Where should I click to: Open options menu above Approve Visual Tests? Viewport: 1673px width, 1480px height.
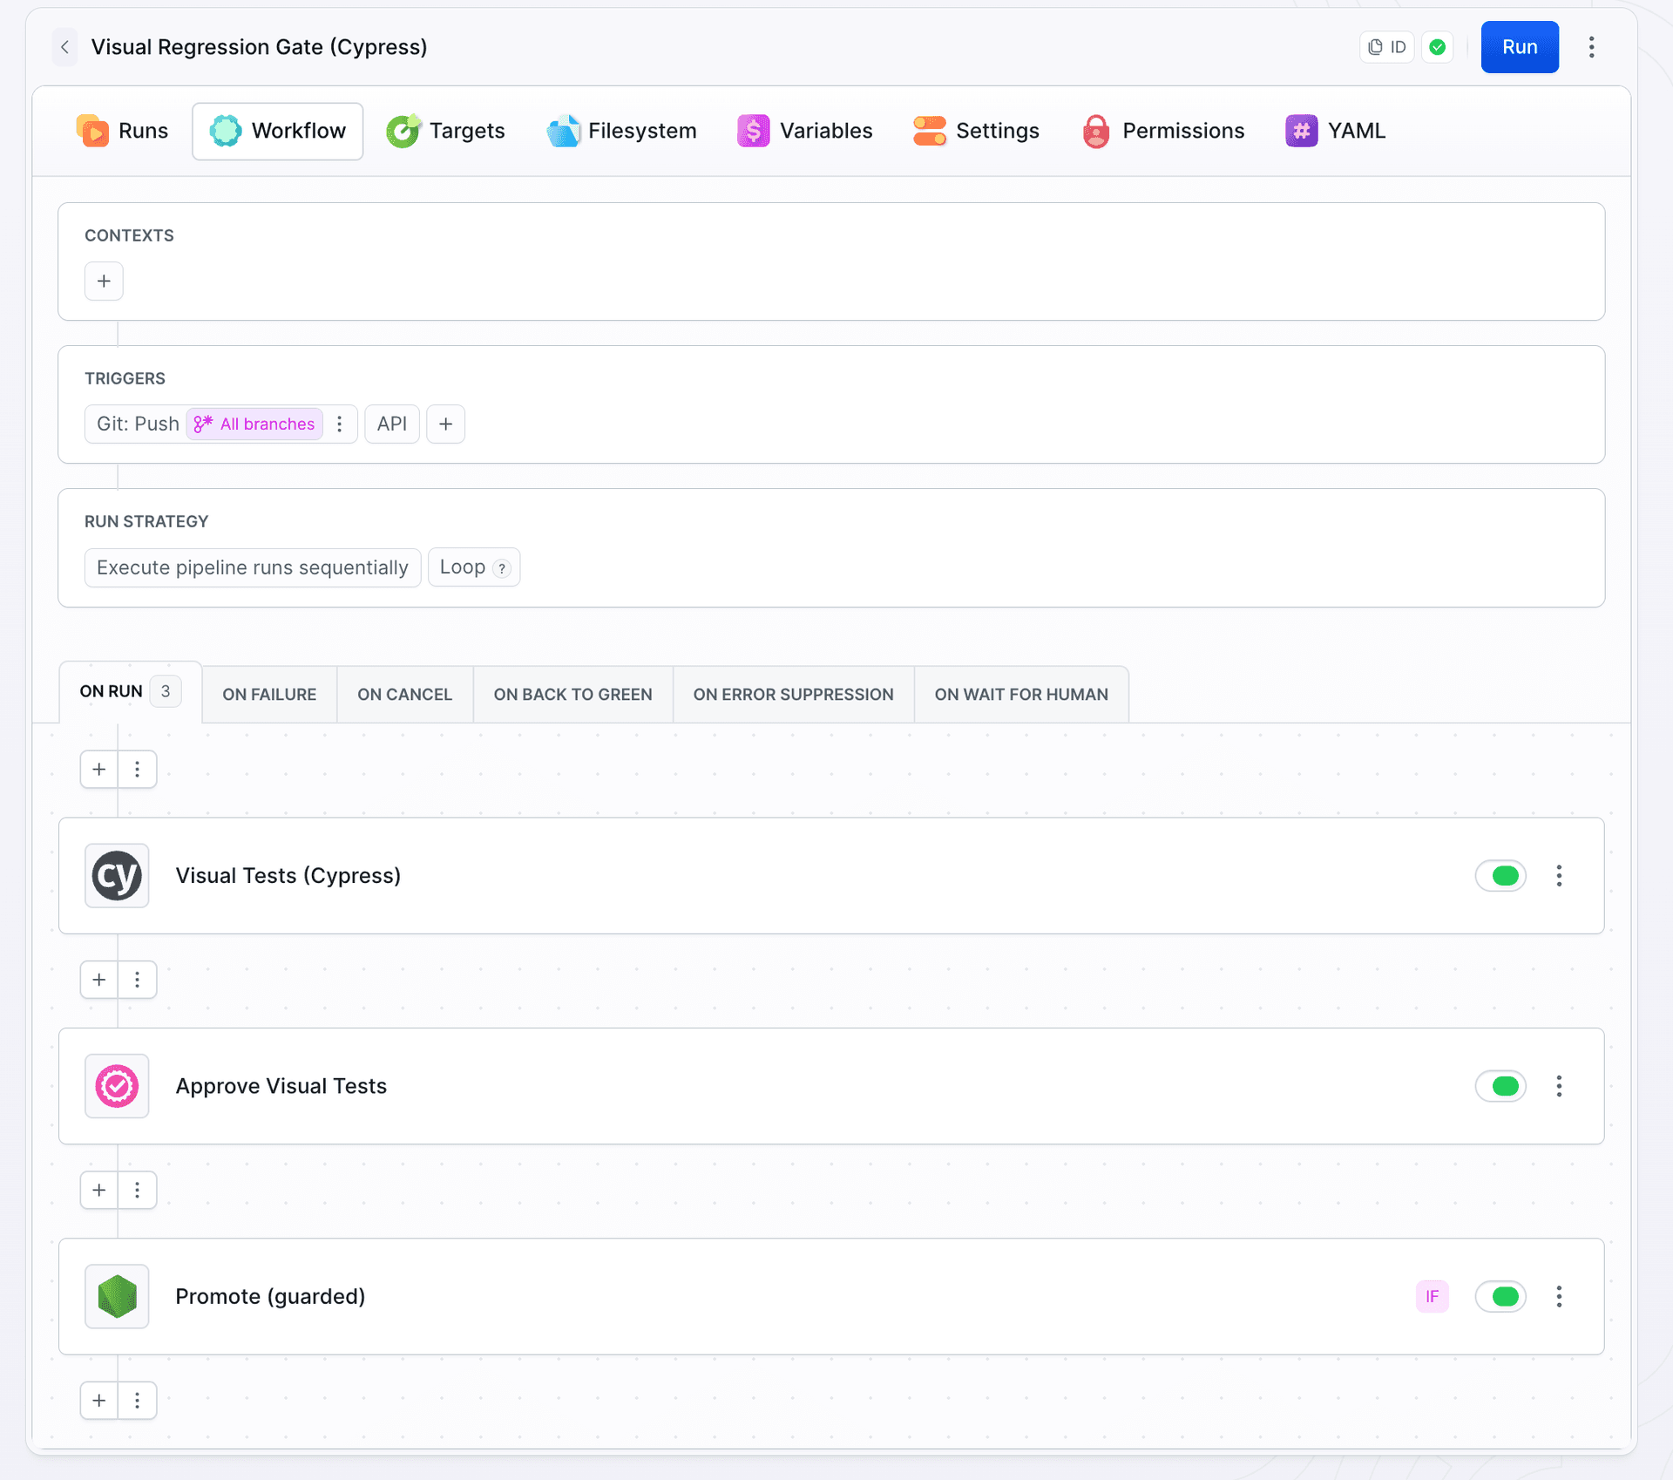138,980
